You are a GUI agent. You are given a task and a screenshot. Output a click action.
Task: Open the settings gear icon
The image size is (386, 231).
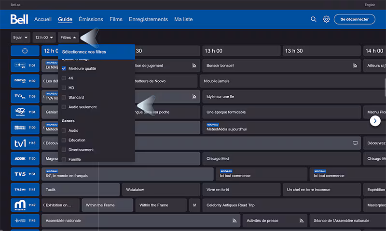(x=326, y=19)
